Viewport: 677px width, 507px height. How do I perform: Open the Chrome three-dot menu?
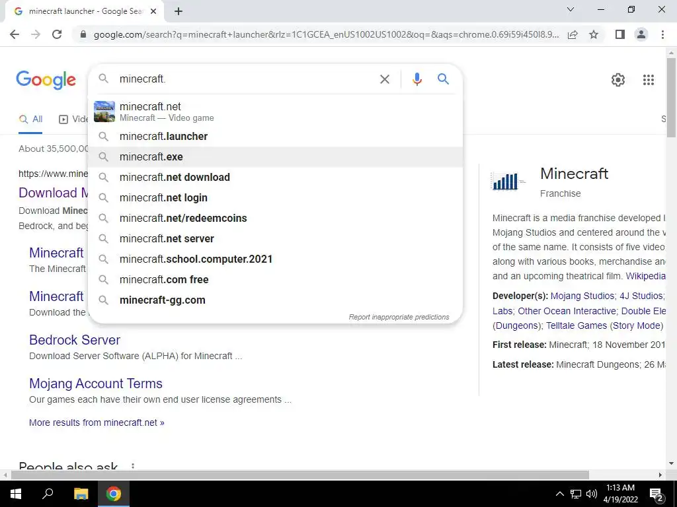tap(662, 34)
